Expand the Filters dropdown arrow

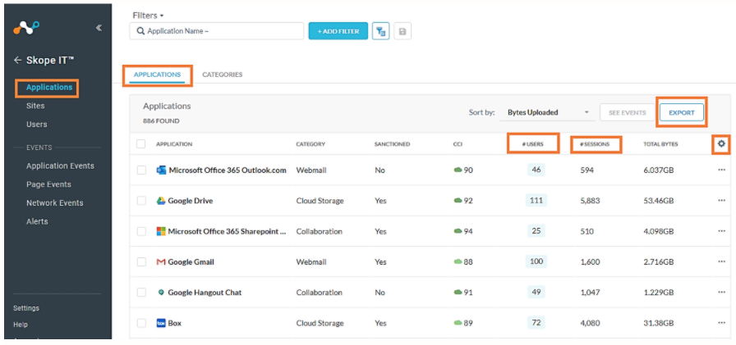tap(162, 16)
